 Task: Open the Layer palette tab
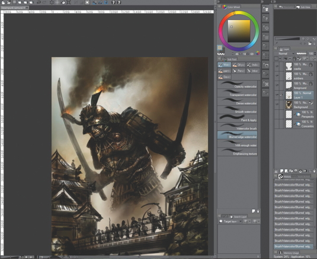pyautogui.click(x=284, y=49)
